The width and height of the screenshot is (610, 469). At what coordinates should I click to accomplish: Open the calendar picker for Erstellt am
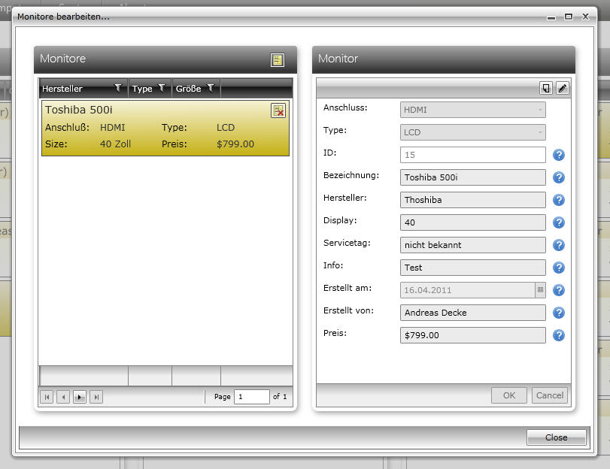tap(540, 289)
